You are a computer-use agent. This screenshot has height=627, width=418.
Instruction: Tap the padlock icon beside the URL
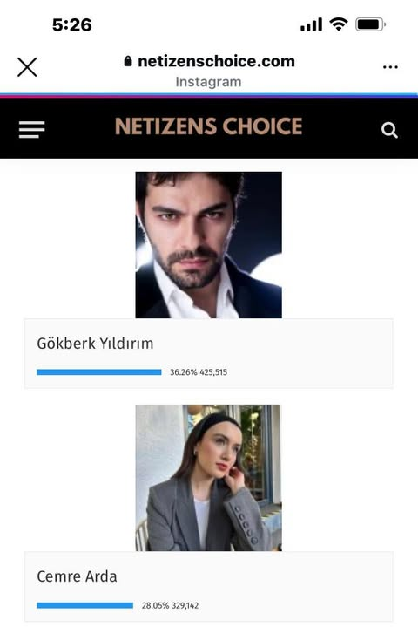pos(128,61)
